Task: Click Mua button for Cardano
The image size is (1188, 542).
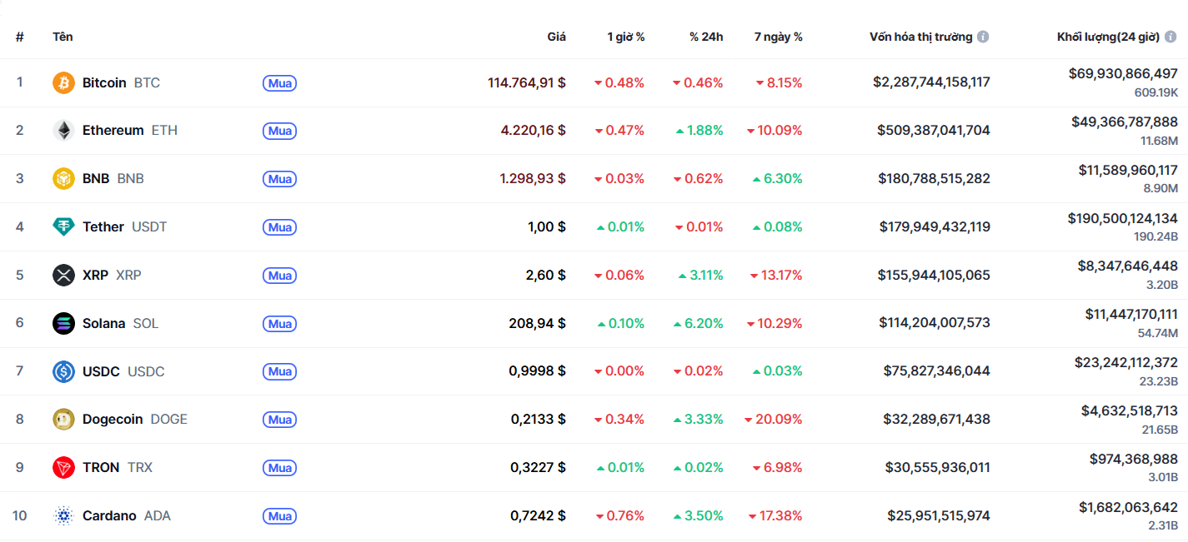Action: click(x=280, y=516)
